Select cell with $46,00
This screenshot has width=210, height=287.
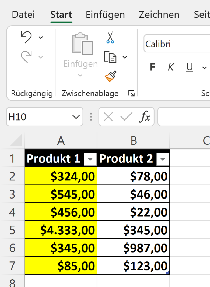[x=134, y=194]
